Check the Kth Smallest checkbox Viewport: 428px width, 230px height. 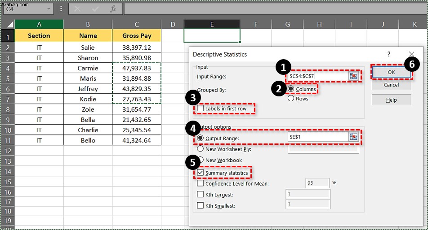[201, 205]
